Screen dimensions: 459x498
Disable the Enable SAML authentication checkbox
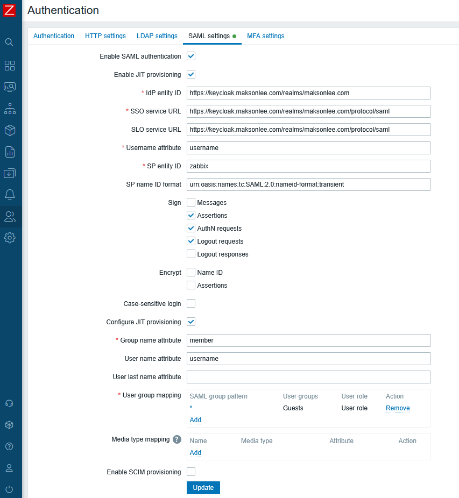(x=191, y=56)
